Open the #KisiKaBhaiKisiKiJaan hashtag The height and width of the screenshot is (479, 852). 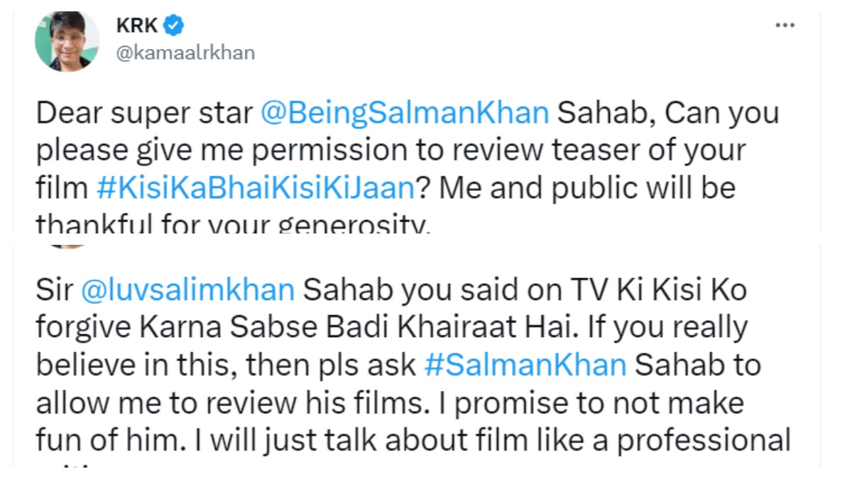point(254,188)
